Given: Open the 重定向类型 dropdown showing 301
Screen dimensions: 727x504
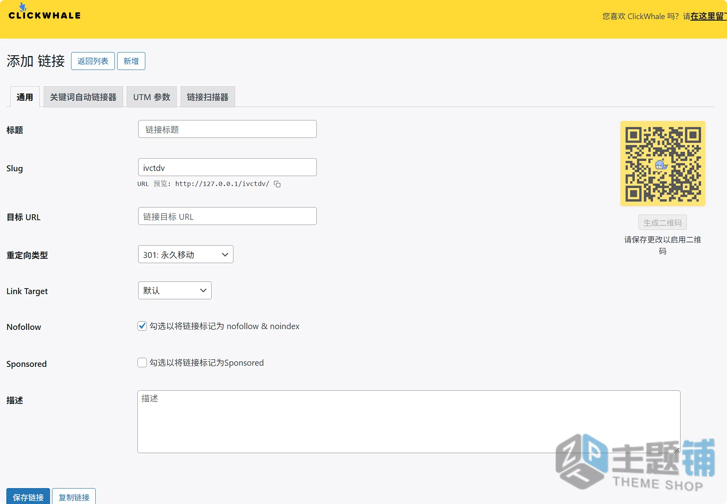Looking at the screenshot, I should (x=185, y=254).
